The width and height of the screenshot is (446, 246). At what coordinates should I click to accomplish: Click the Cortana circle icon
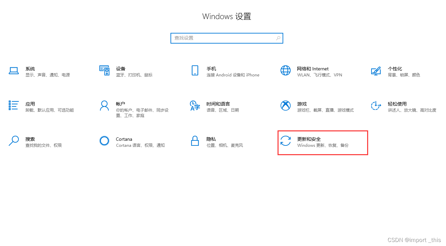104,141
